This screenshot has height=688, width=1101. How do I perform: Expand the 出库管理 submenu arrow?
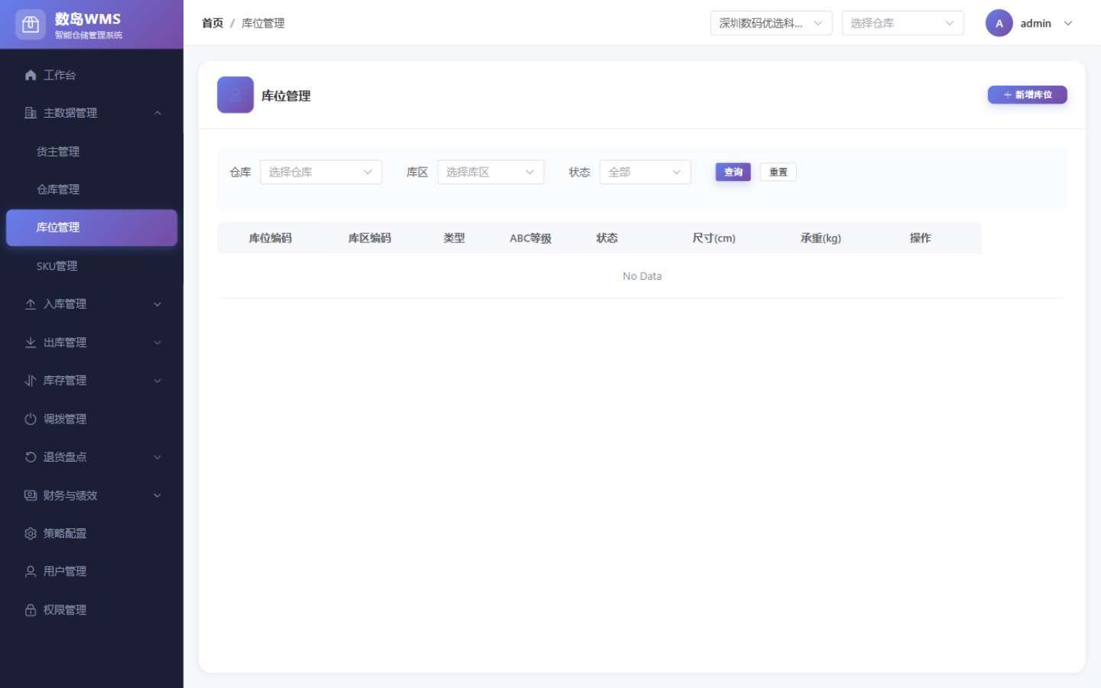click(x=158, y=342)
